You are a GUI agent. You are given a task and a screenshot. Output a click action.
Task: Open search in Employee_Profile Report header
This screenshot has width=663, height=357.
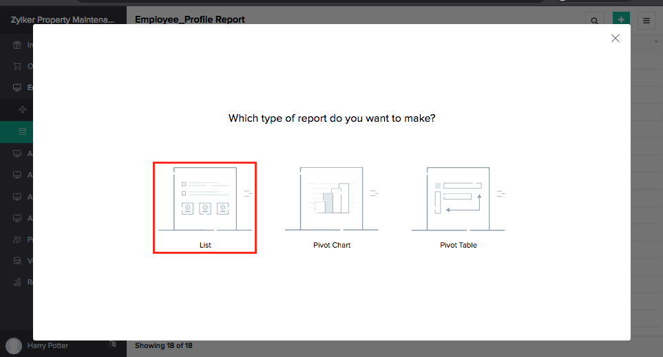[595, 20]
